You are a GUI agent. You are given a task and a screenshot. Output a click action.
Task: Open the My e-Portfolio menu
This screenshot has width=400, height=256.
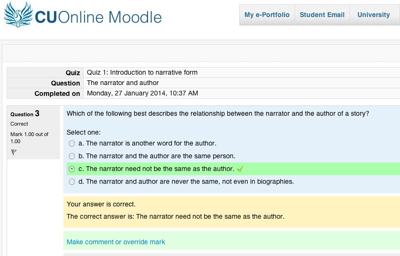[x=267, y=15]
